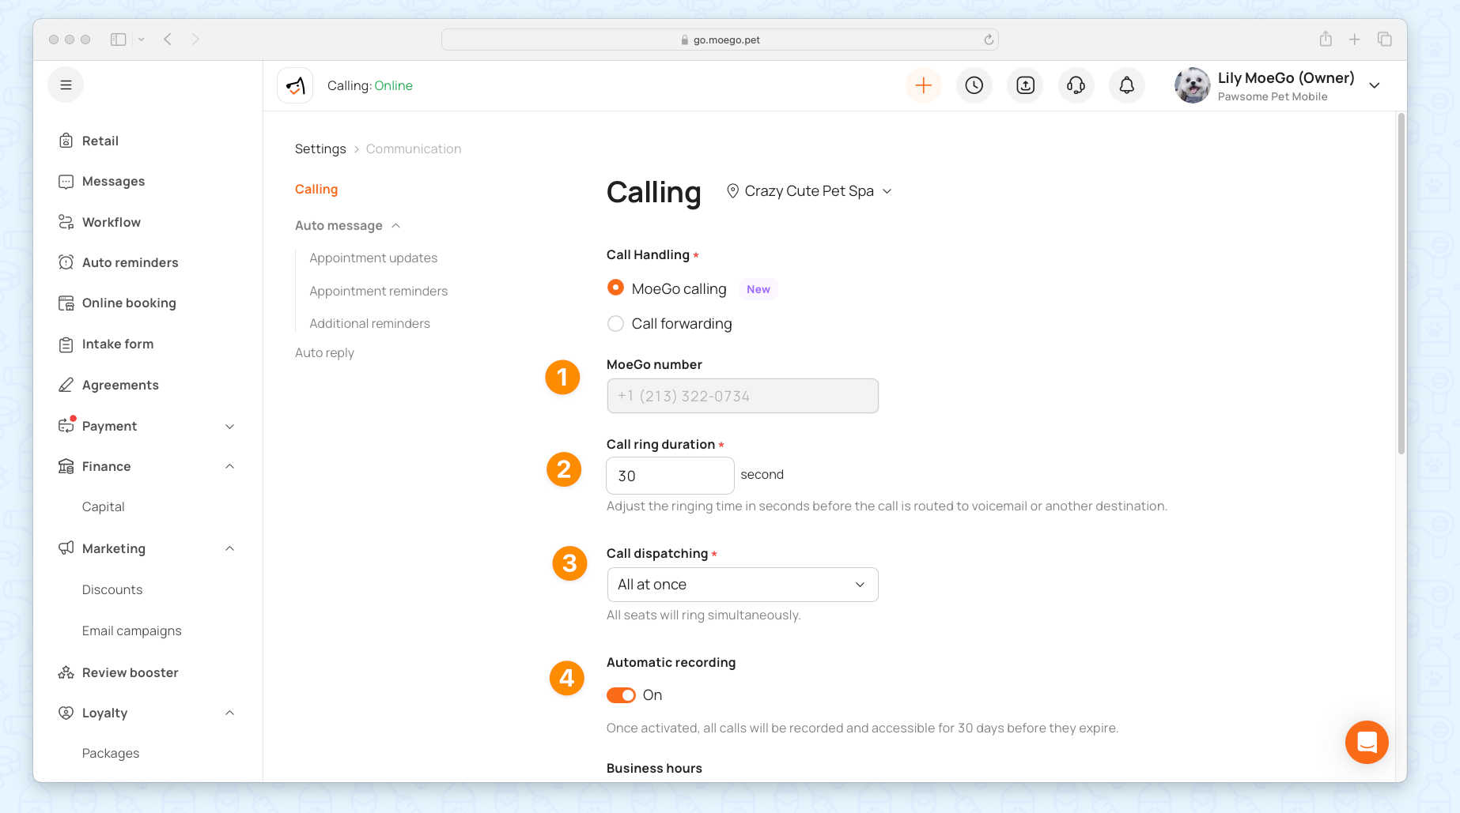Toggle the Automatic recording switch
This screenshot has height=813, width=1460.
pyautogui.click(x=621, y=695)
